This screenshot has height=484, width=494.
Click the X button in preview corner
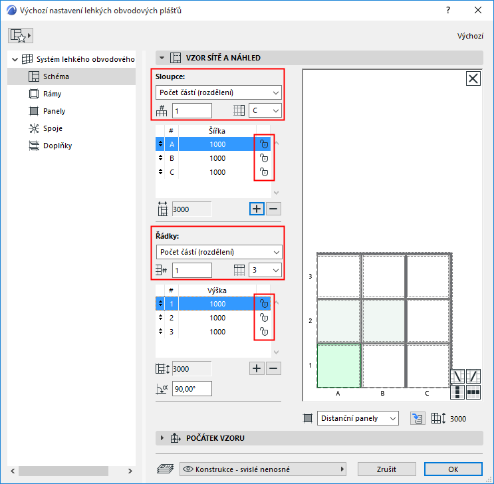click(x=473, y=78)
